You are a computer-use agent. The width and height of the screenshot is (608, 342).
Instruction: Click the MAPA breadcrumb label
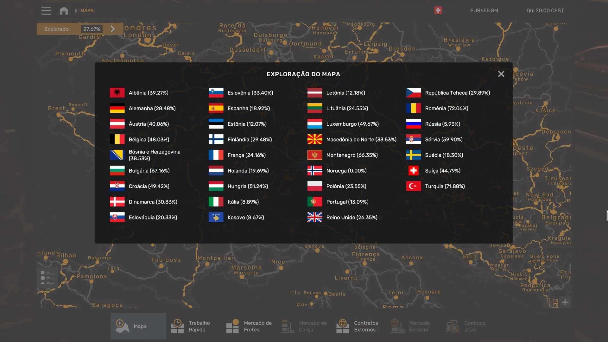[87, 10]
